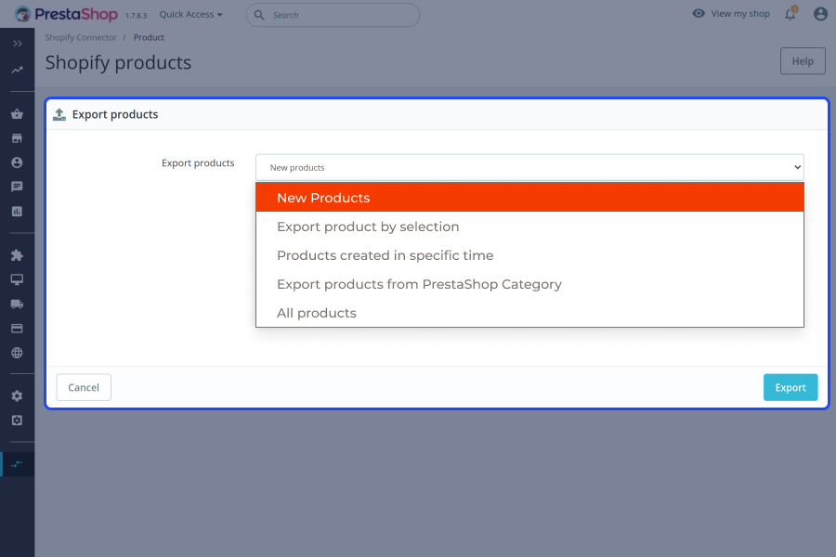Image resolution: width=836 pixels, height=557 pixels.
Task: Open the International globe icon in sidebar
Action: [x=17, y=353]
